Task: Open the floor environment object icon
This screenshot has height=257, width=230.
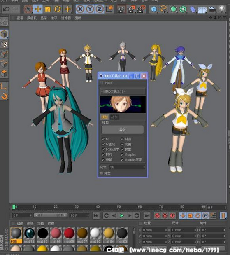Action: (202, 9)
